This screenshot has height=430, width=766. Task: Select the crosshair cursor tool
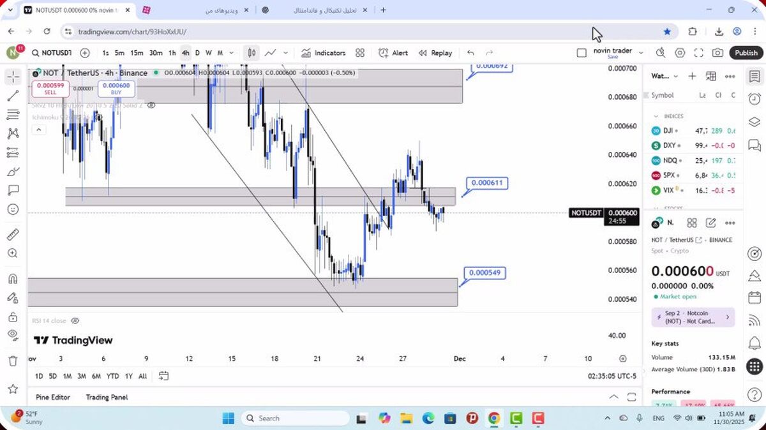click(x=13, y=77)
